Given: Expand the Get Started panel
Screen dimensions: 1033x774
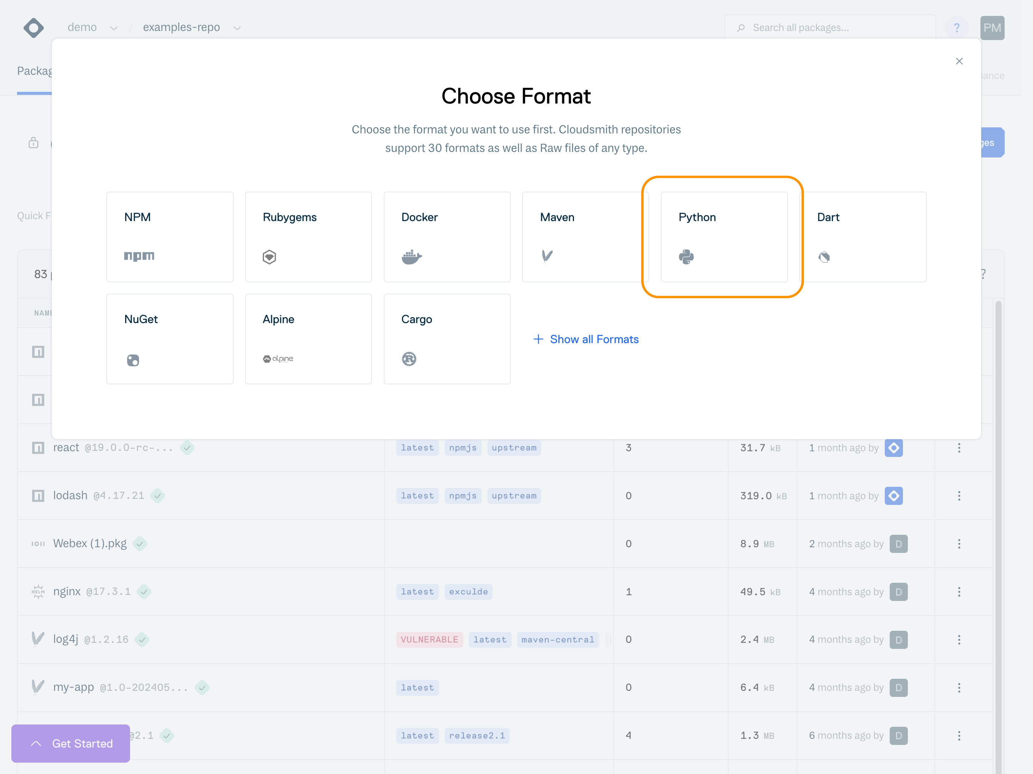Looking at the screenshot, I should [70, 743].
